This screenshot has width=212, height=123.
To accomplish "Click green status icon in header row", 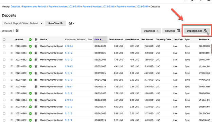I will (x=30, y=40).
